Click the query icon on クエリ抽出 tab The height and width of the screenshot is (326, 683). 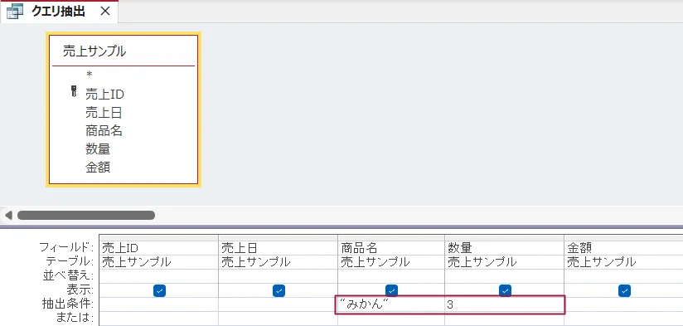[15, 12]
